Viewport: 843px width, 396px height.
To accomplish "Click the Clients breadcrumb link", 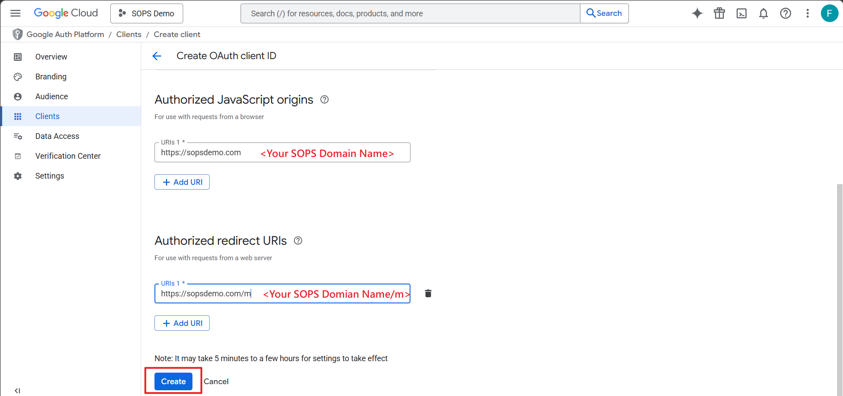I will pyautogui.click(x=128, y=34).
